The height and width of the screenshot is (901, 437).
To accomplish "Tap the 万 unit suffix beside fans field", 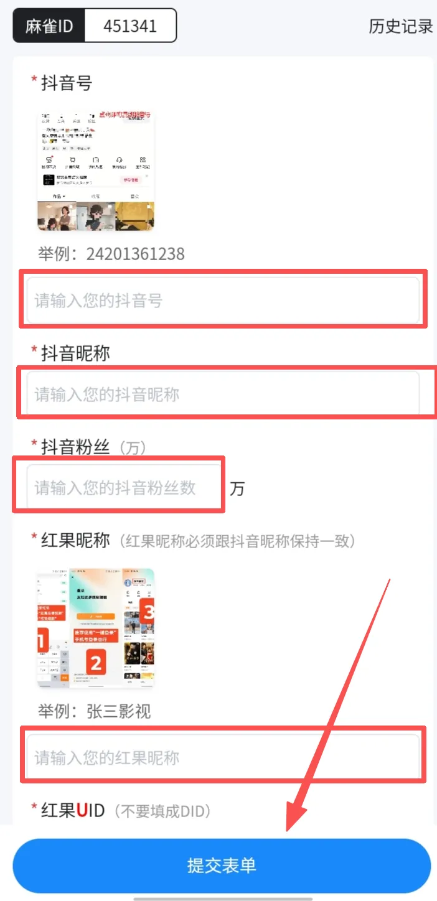I will 237,488.
